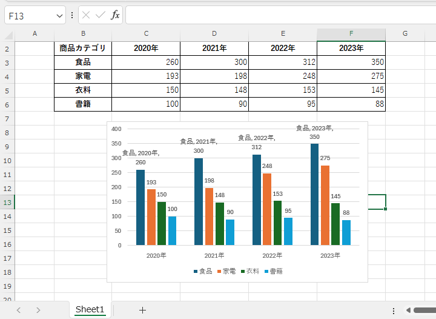The width and height of the screenshot is (436, 319).
Task: Click the 商品カテゴリ header cell
Action: tap(83, 49)
